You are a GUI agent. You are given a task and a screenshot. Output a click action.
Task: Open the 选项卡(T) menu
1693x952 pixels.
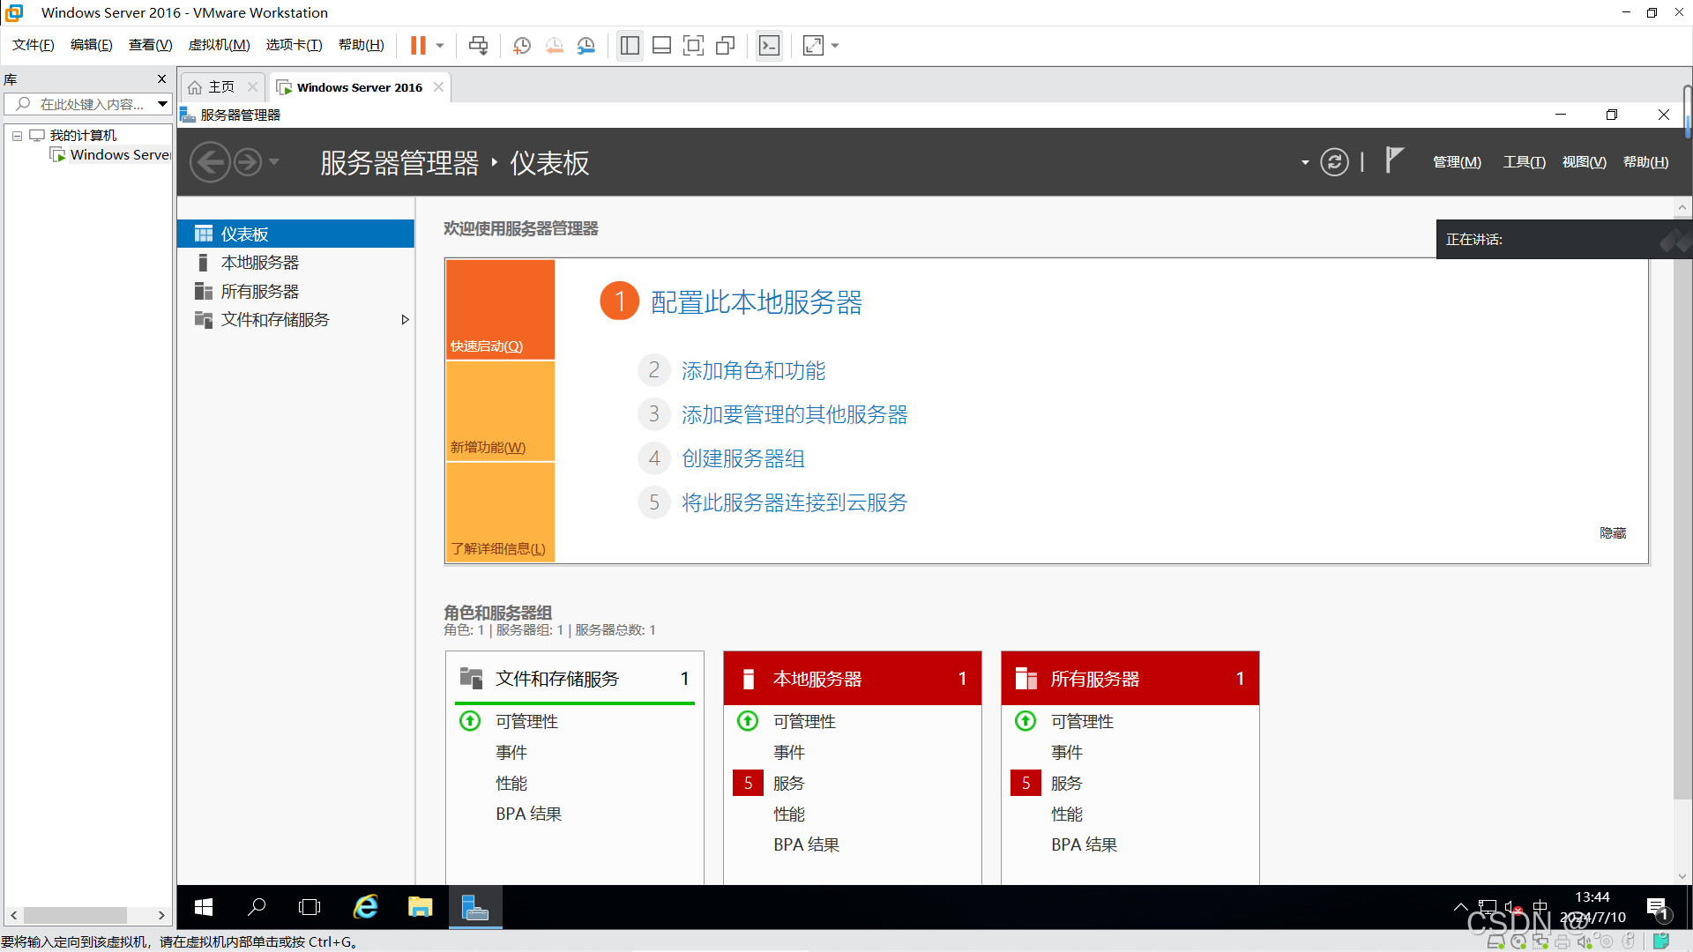click(x=294, y=45)
